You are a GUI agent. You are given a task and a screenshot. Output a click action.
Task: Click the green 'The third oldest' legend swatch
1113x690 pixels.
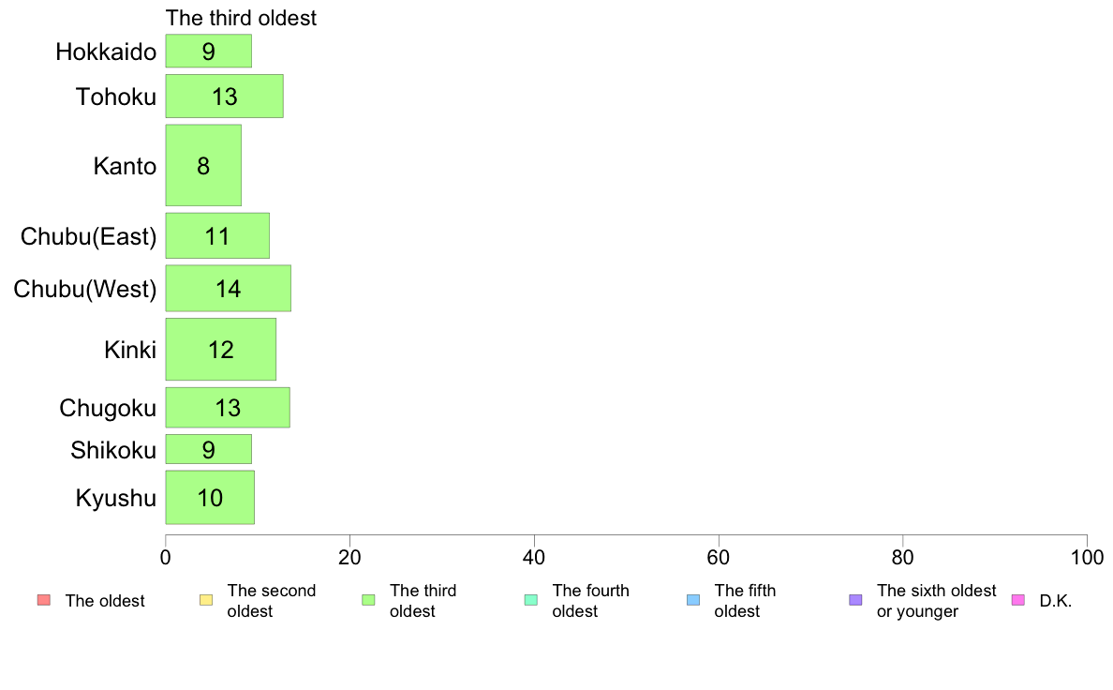[368, 600]
